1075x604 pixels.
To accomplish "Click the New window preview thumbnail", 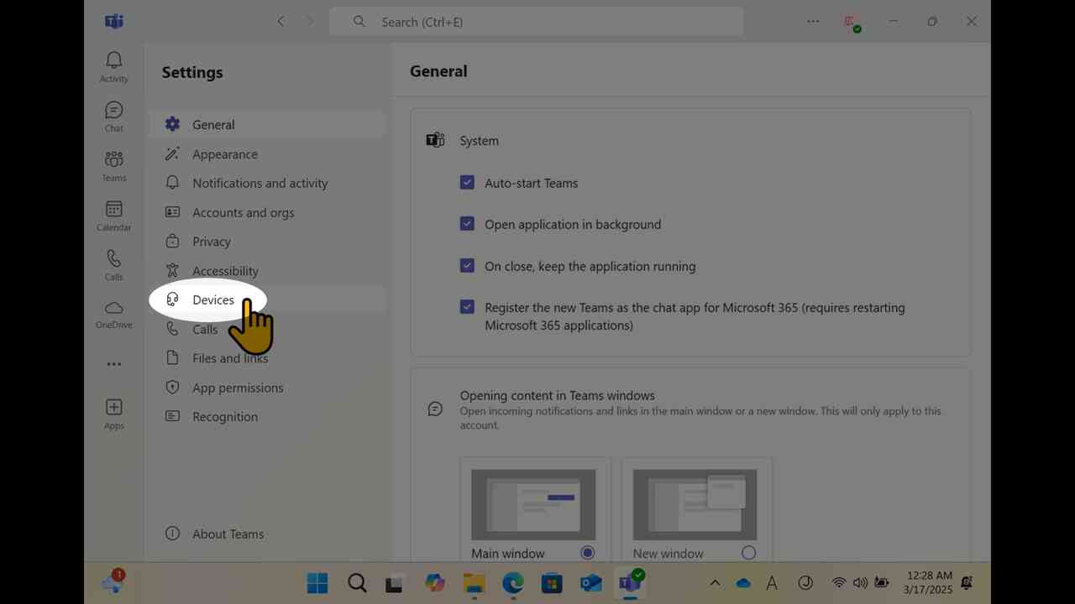I will click(x=695, y=504).
